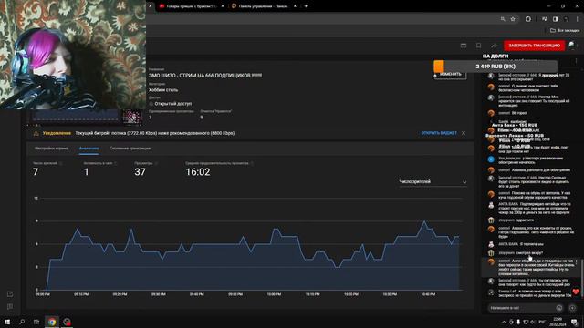The image size is (584, 328).
Task: Bookmark this page with star icon
Action: tap(513, 19)
